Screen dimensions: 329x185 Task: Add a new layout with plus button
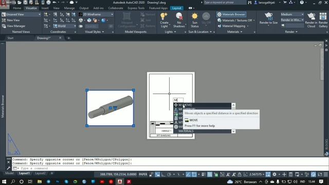click(51, 173)
